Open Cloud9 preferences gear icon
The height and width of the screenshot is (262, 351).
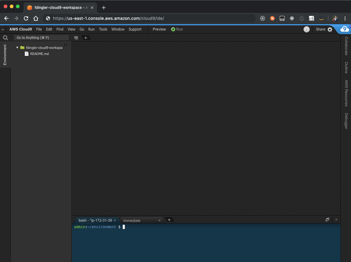click(330, 30)
